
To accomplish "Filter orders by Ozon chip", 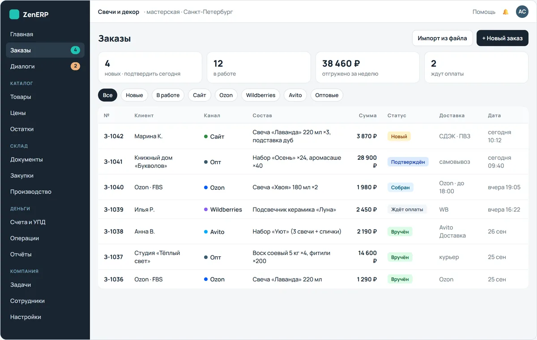I will (226, 95).
